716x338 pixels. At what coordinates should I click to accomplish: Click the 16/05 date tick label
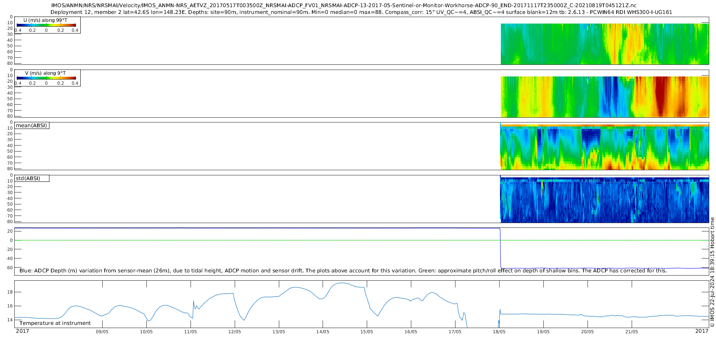tap(411, 332)
